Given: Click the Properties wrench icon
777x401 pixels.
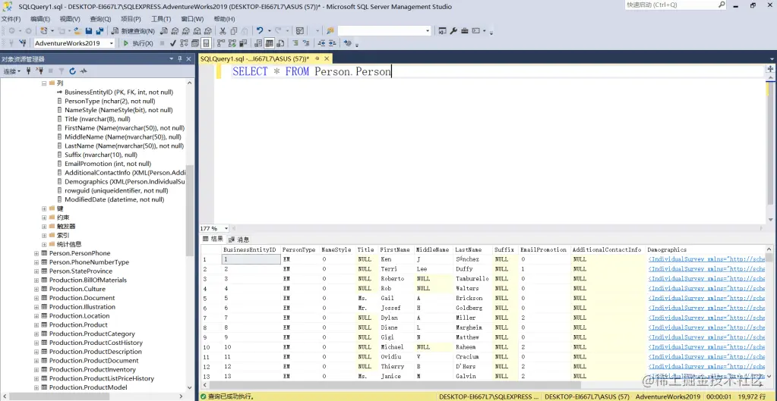Looking at the screenshot, I should (x=453, y=30).
